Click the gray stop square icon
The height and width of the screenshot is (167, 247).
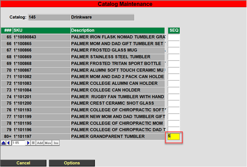(x=33, y=143)
